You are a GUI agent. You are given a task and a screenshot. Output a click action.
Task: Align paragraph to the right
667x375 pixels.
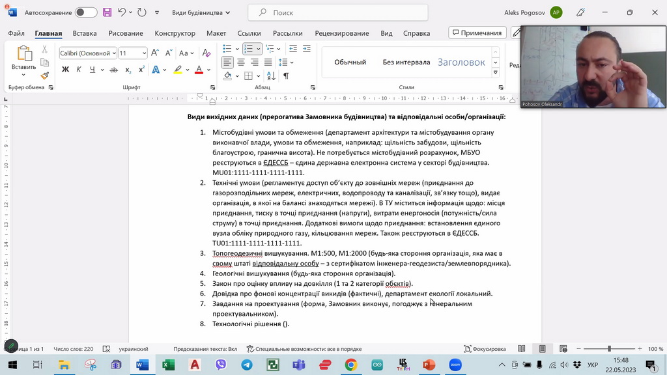click(255, 62)
